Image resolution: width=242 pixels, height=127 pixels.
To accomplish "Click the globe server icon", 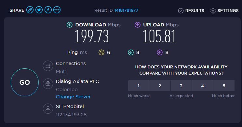I will click(48, 84).
